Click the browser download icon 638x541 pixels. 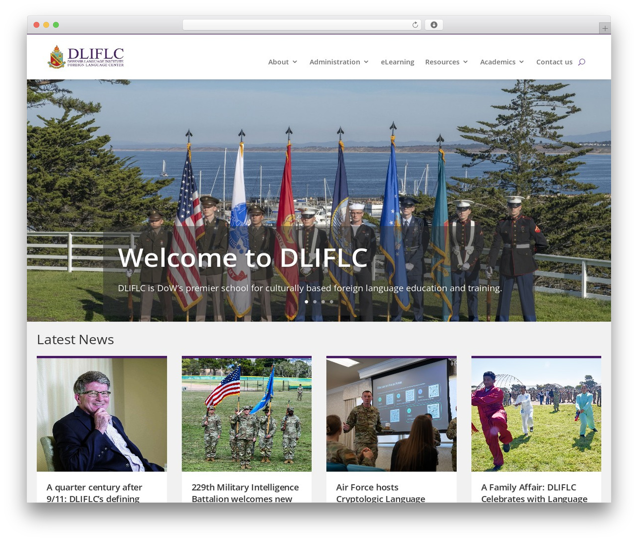[434, 25]
